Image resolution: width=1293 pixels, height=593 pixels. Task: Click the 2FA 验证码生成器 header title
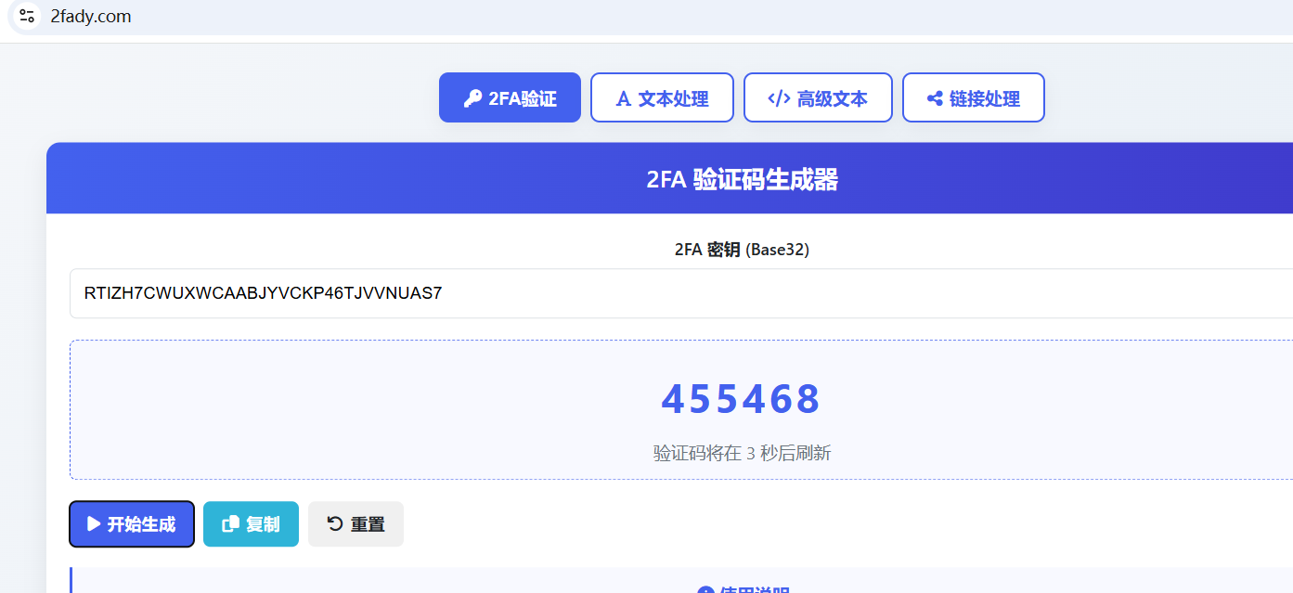pyautogui.click(x=742, y=179)
